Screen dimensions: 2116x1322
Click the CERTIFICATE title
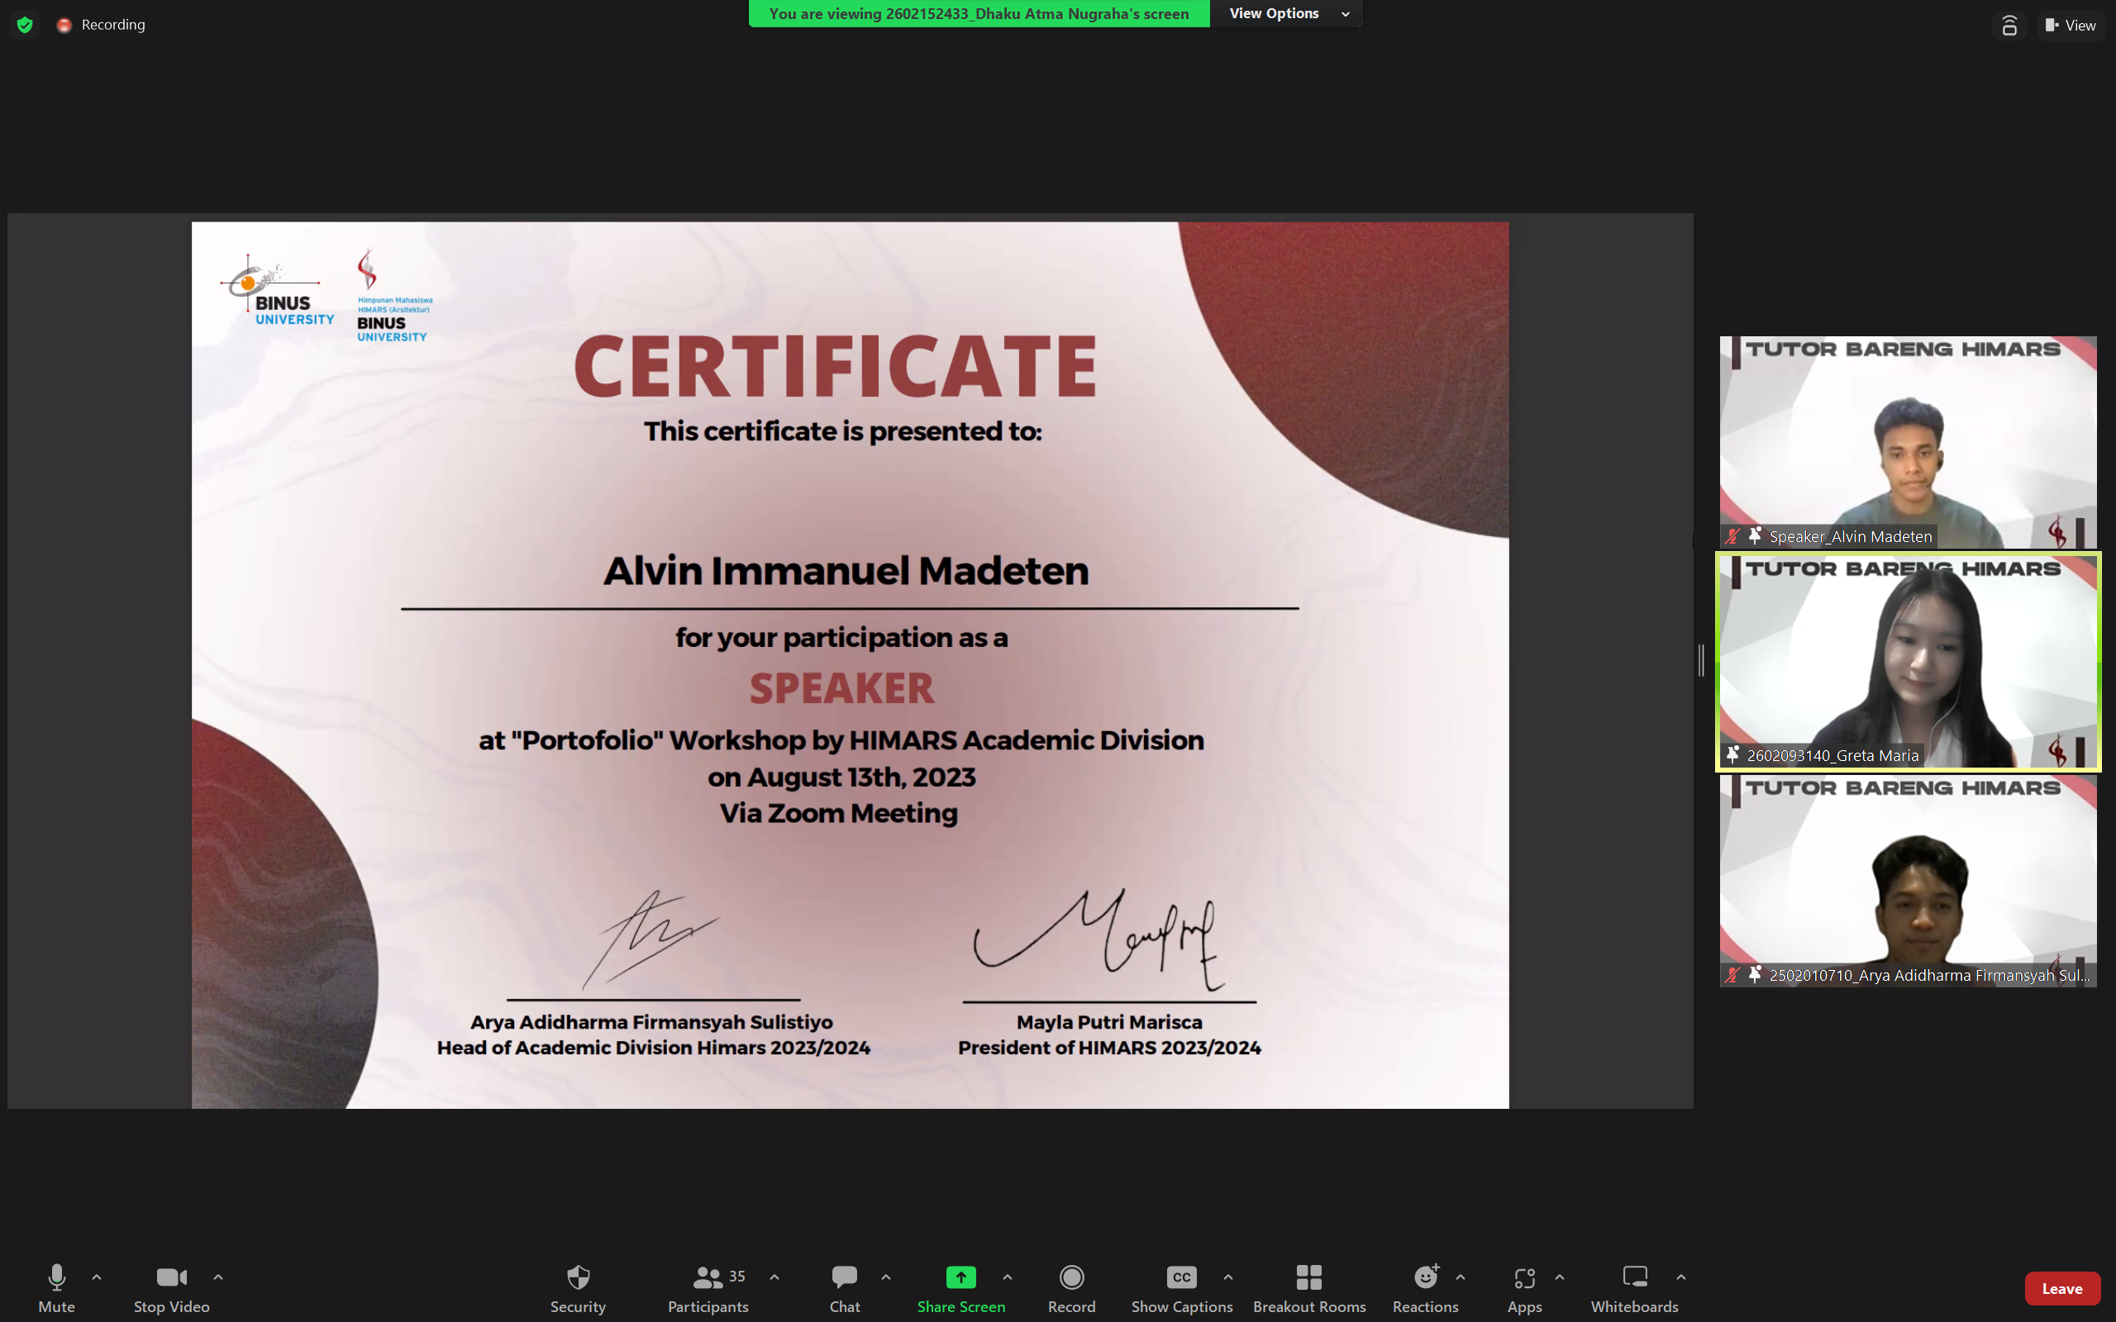click(x=835, y=365)
